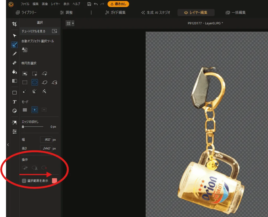Image resolution: width=268 pixels, height=217 pixels.
Task: Click the 高さ height input field
Action: (x=46, y=148)
